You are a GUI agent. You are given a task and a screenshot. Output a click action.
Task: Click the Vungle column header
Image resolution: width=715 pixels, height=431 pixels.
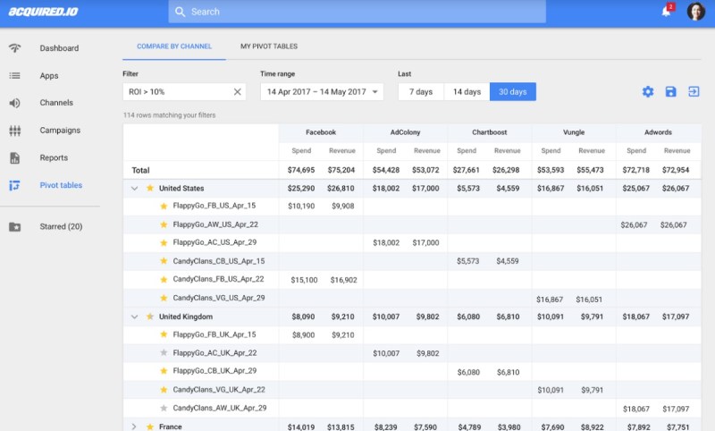click(574, 132)
